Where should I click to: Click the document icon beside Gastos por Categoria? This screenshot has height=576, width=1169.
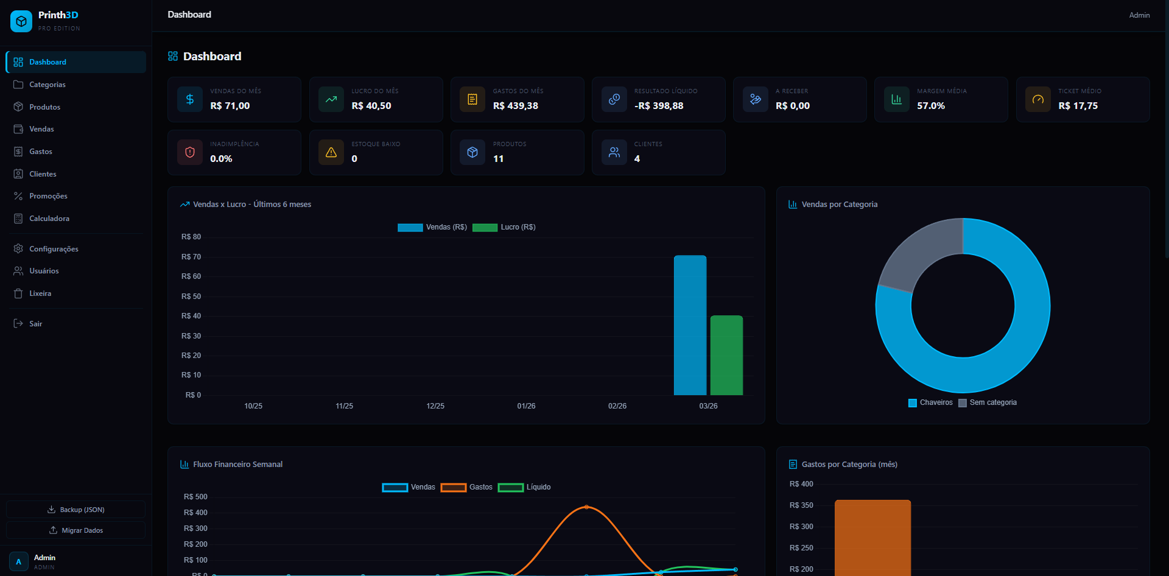[x=793, y=464]
